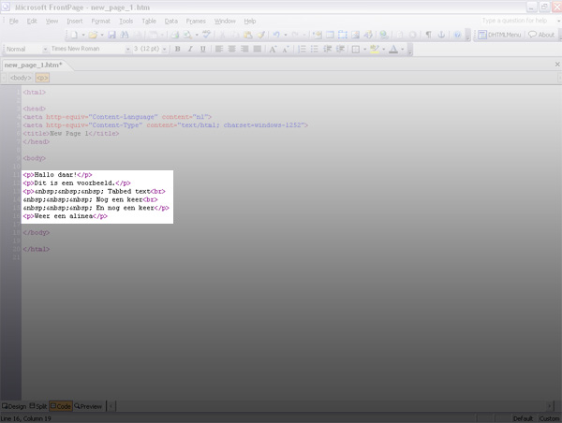Switch to Split view
This screenshot has width=562, height=423.
tap(38, 406)
